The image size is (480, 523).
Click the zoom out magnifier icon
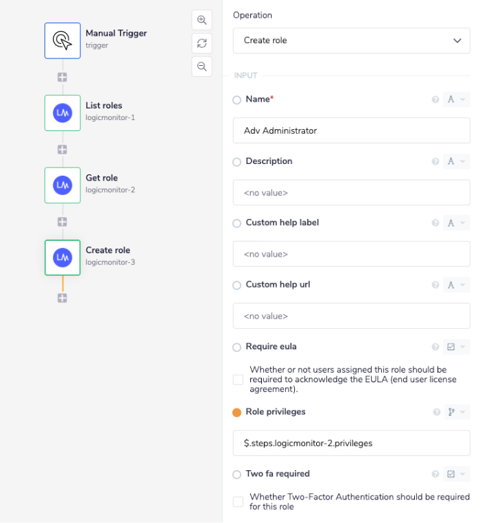[x=202, y=67]
